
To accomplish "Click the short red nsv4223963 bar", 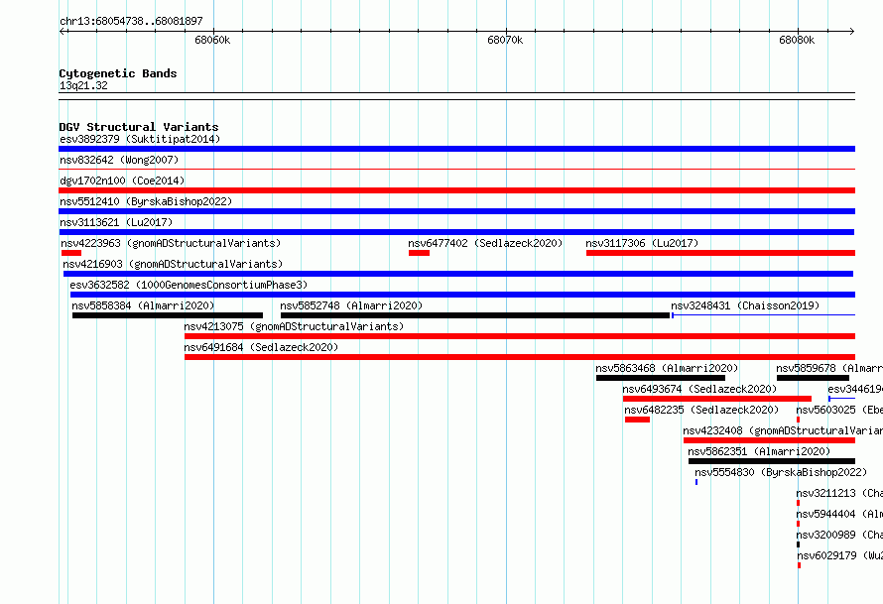I will pyautogui.click(x=71, y=253).
